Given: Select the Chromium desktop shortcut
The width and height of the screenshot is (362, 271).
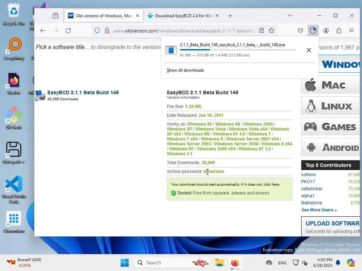Looking at the screenshot, I should (x=14, y=222).
